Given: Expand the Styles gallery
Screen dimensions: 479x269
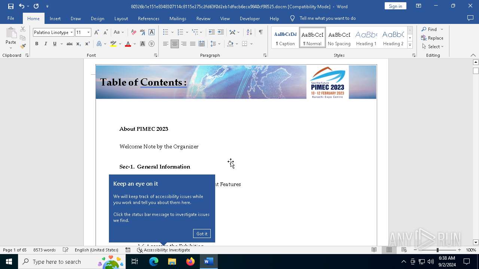Looking at the screenshot, I should (x=410, y=45).
